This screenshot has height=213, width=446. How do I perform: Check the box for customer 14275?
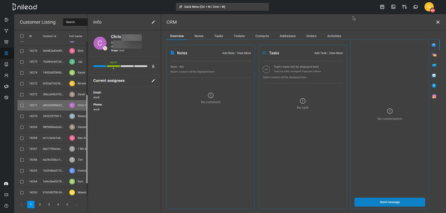point(22,62)
